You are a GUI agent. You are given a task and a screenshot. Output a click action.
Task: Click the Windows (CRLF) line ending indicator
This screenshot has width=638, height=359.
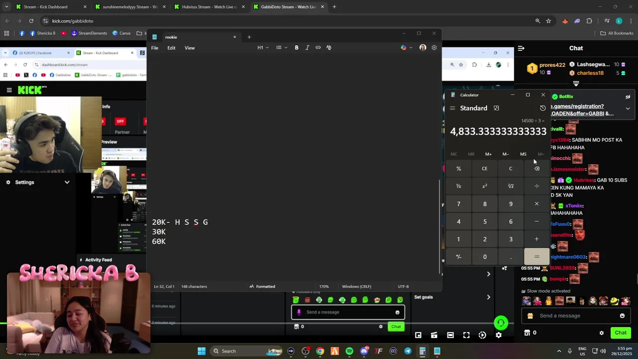[x=356, y=287]
